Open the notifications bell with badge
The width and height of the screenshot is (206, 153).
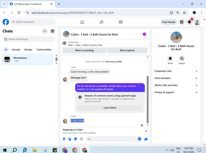point(190,22)
